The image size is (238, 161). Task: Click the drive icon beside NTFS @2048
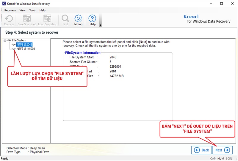(14, 44)
